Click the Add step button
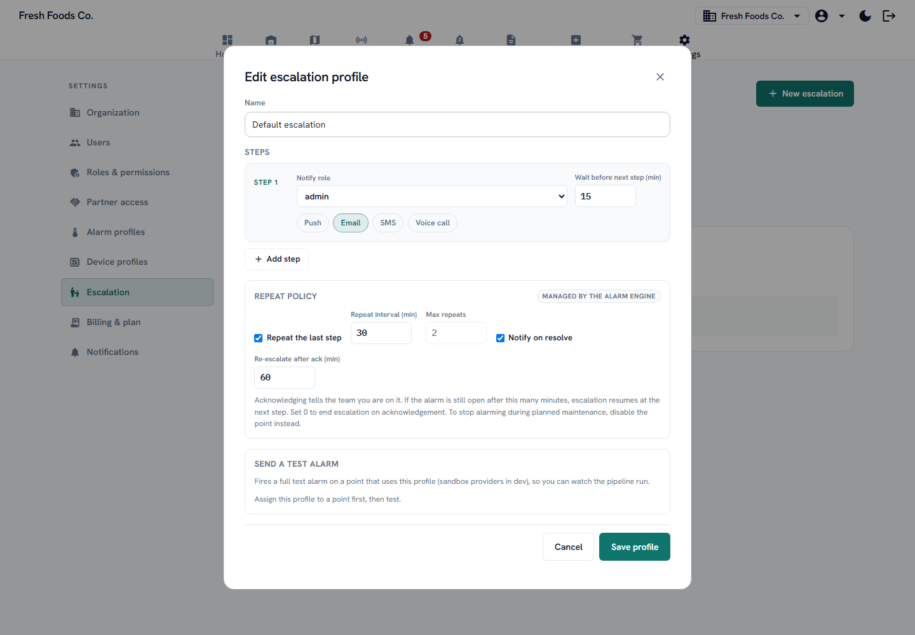This screenshot has width=915, height=635. pos(277,259)
